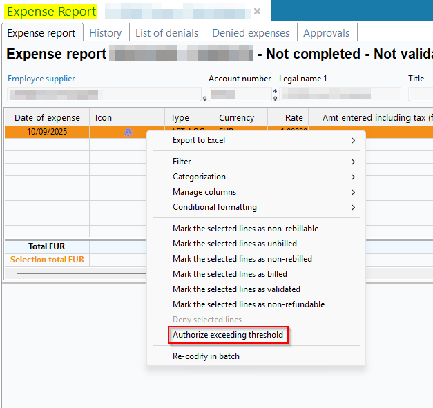Switch to the History tab
Viewport: 433px width, 408px height.
pos(105,33)
